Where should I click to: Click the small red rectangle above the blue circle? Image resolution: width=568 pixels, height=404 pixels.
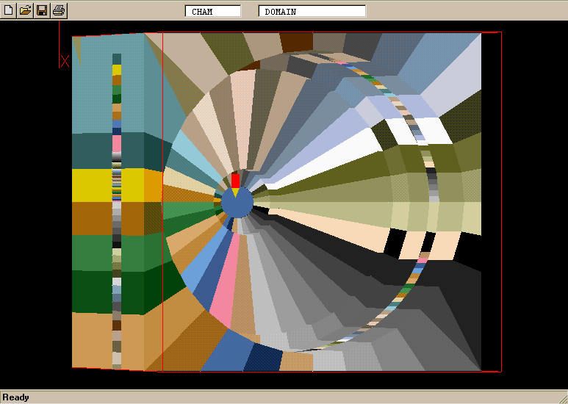[235, 180]
